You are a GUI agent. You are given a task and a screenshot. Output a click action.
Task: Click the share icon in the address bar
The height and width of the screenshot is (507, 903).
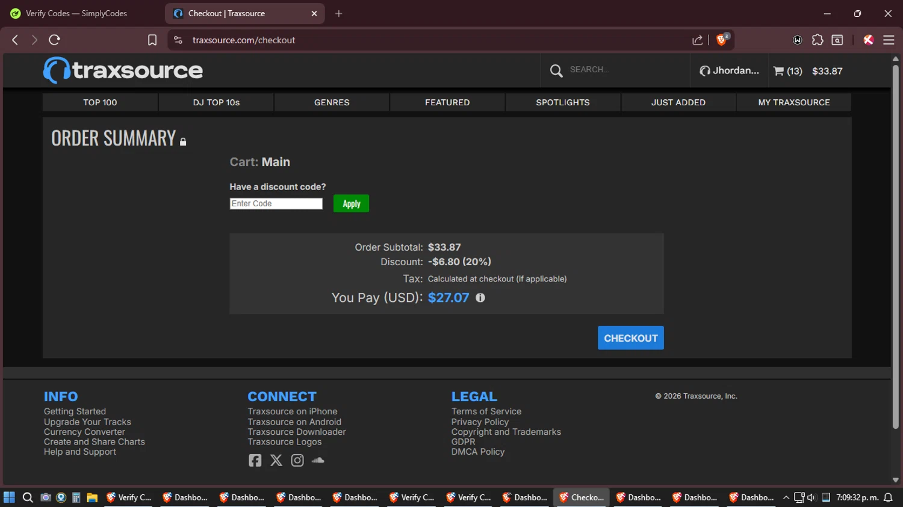(698, 40)
